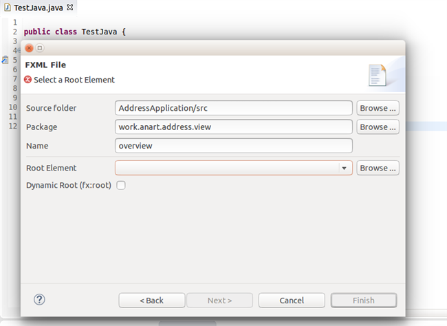Click the quick-fix marker icon at line 5
This screenshot has width=447, height=326.
(5, 60)
